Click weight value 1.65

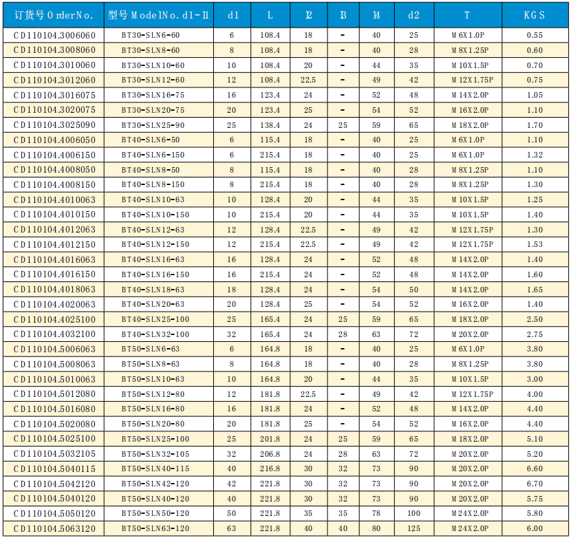534,290
